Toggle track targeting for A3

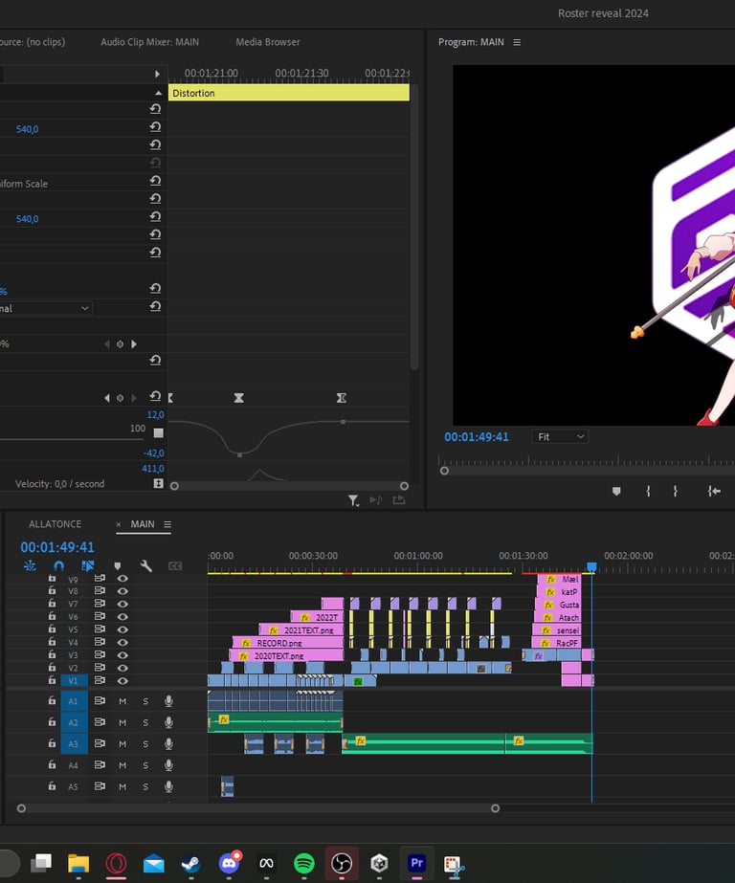click(x=74, y=744)
